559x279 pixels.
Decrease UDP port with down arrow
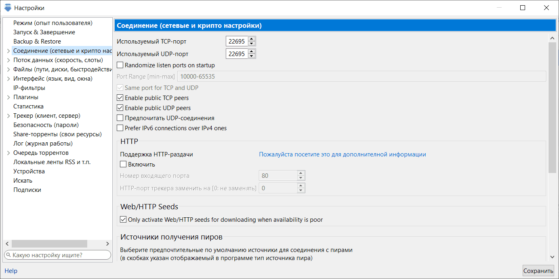[x=252, y=56]
